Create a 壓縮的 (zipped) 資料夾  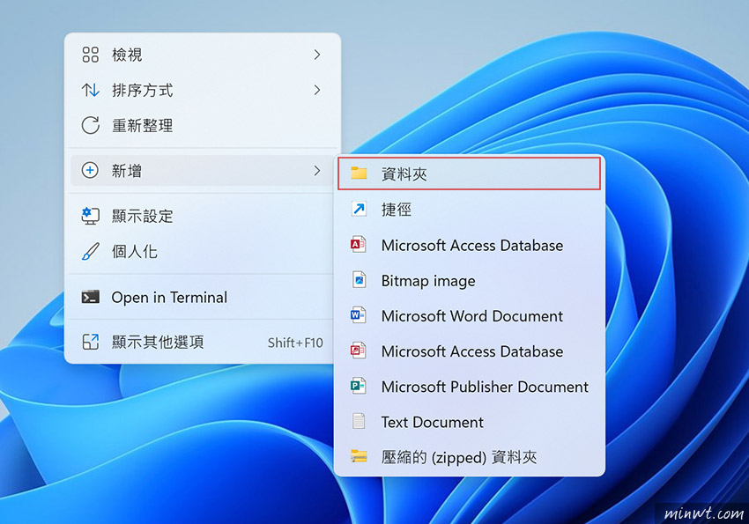point(469,457)
